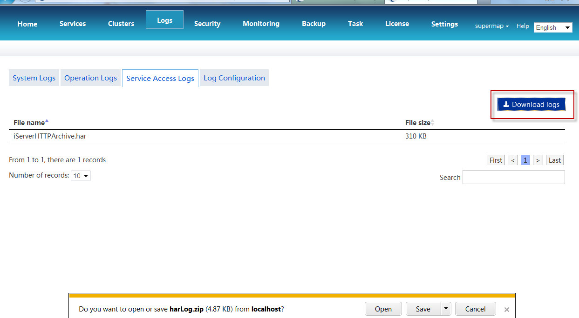
Task: Sort by File name column arrow
Action: coord(47,122)
